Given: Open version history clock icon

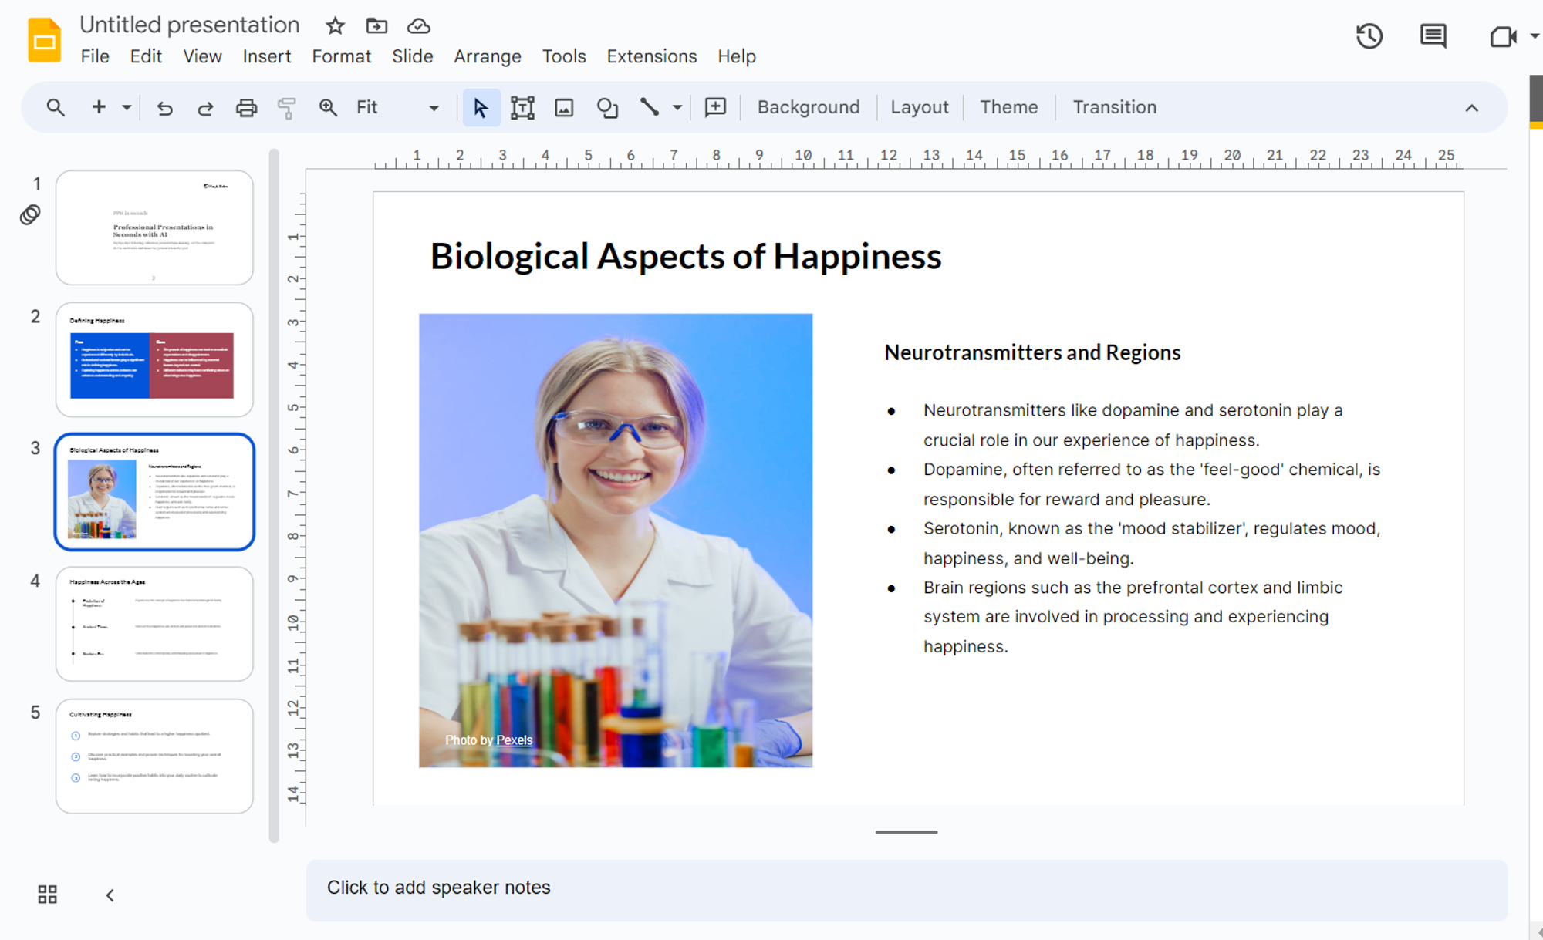Looking at the screenshot, I should click(x=1369, y=36).
